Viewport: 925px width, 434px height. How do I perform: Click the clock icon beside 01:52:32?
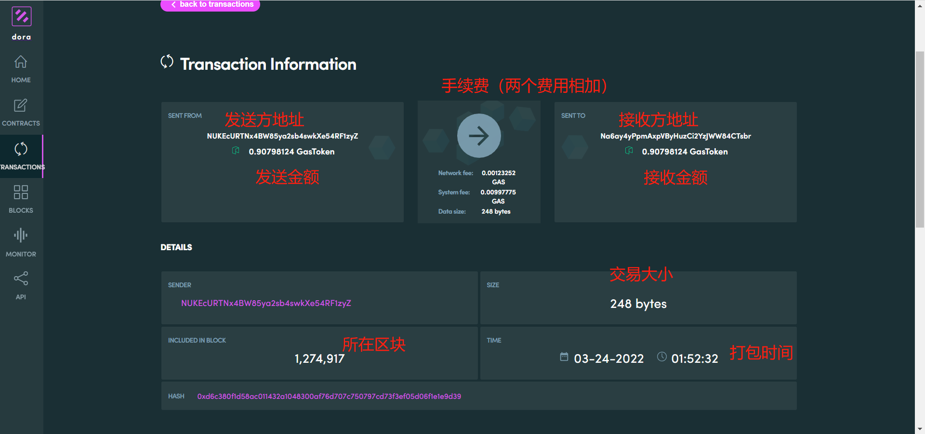coord(662,357)
